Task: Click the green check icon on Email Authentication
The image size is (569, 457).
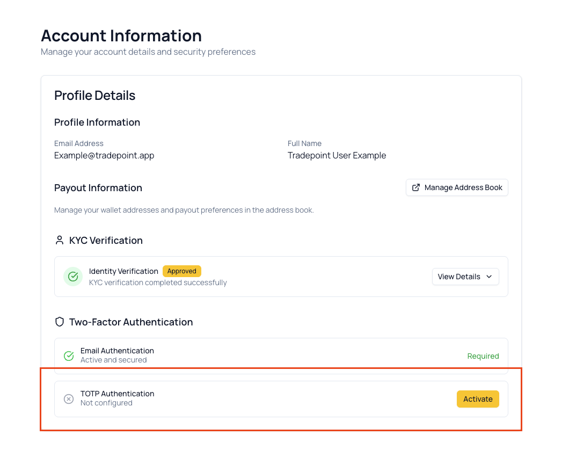Action: tap(68, 356)
